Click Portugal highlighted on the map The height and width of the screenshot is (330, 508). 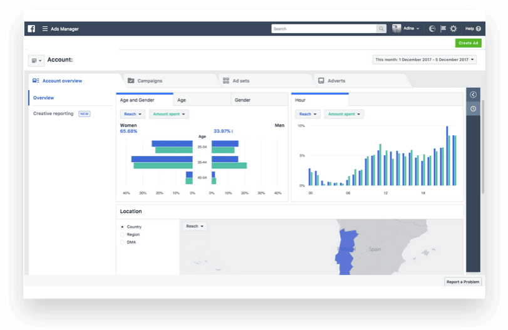point(346,251)
